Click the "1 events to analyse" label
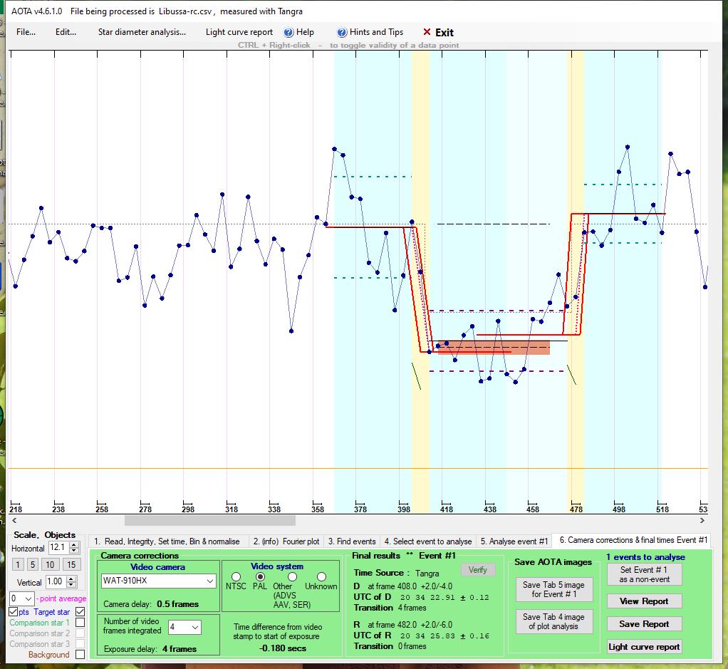The width and height of the screenshot is (728, 669). click(x=645, y=556)
